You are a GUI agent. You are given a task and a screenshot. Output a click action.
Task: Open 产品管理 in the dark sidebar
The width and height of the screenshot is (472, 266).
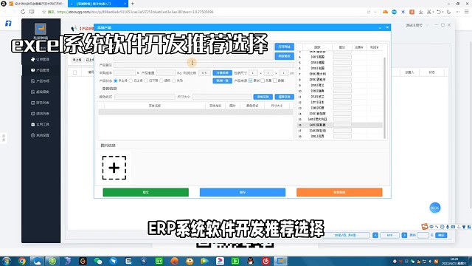tap(40, 70)
